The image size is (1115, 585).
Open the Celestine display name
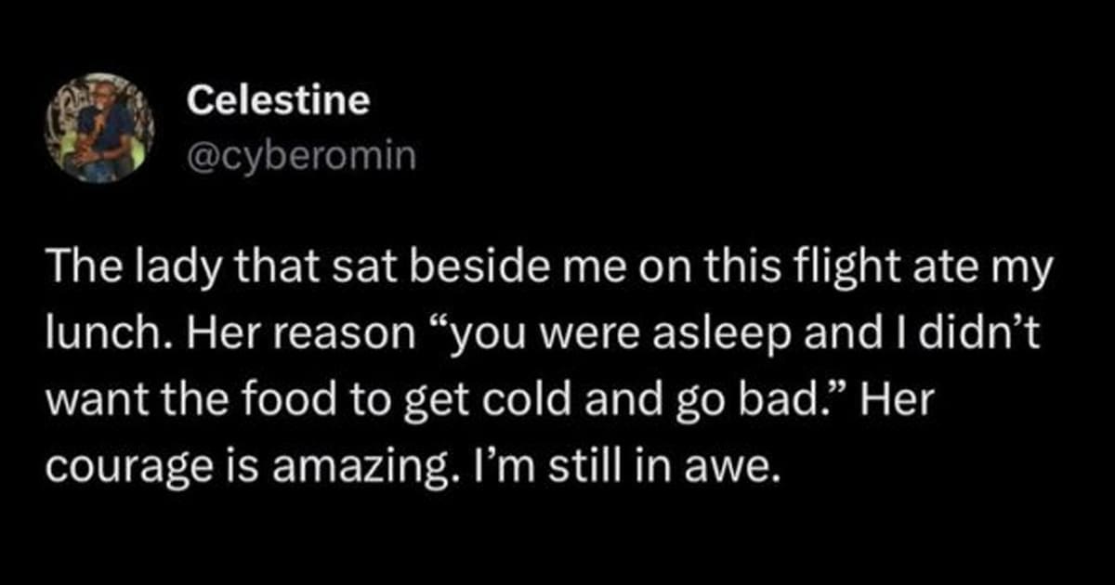[x=277, y=101]
